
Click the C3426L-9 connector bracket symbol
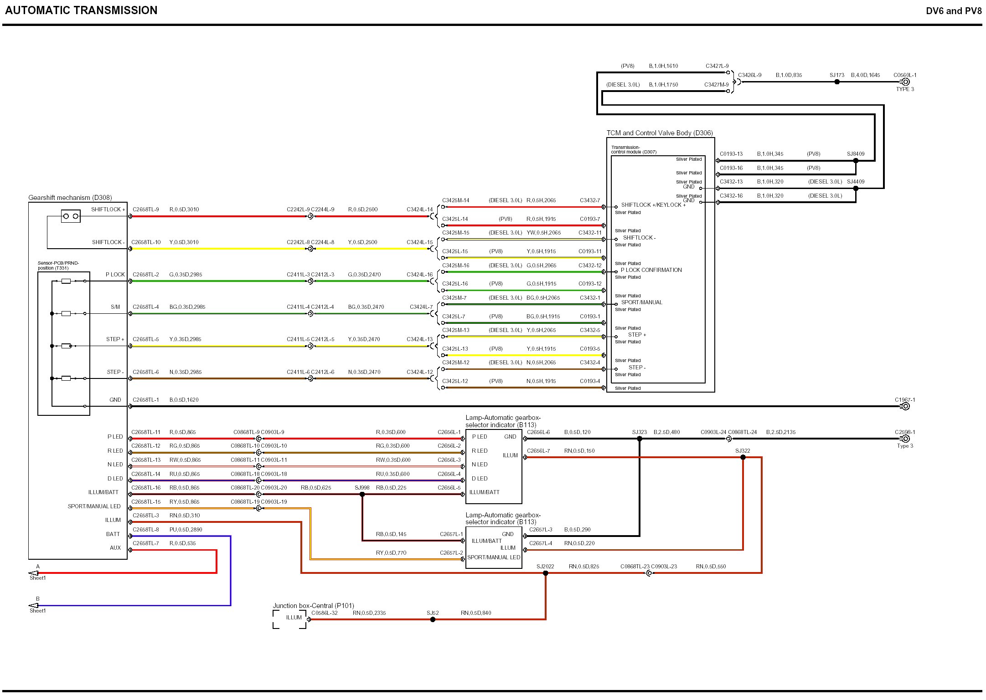(737, 82)
